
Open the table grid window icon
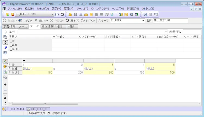point(156,14)
